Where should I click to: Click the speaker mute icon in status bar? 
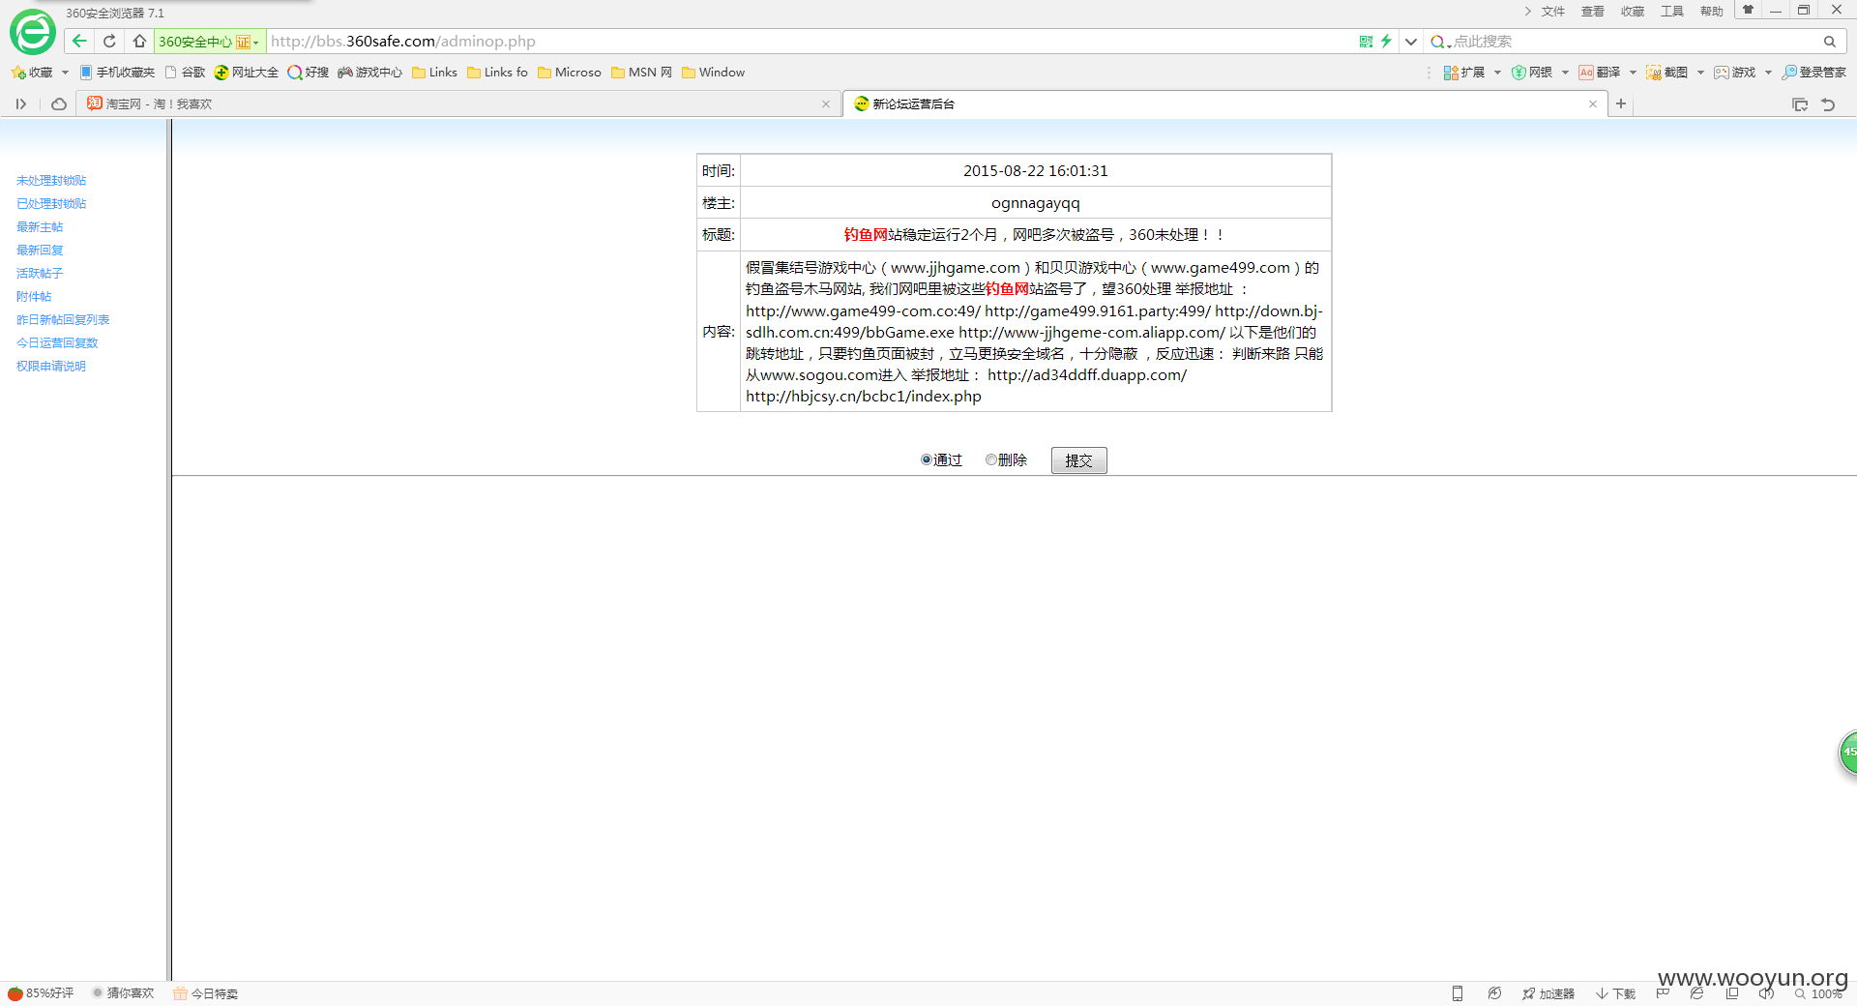1766,993
